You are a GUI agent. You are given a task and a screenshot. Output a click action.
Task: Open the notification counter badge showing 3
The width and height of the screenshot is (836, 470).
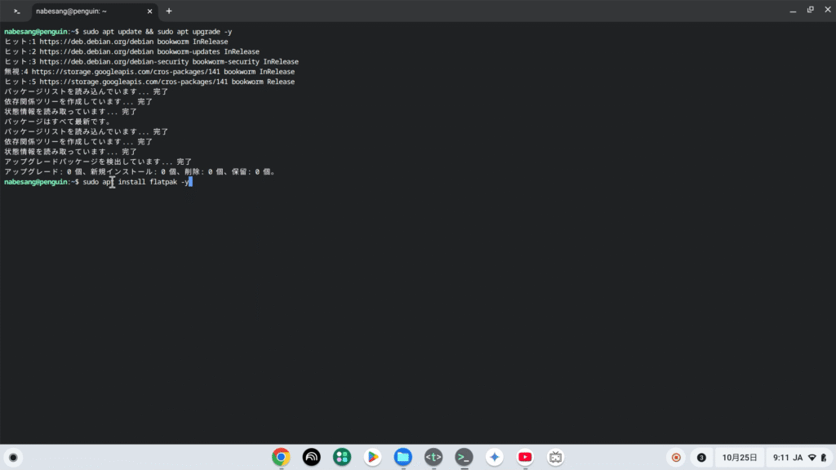click(x=701, y=458)
